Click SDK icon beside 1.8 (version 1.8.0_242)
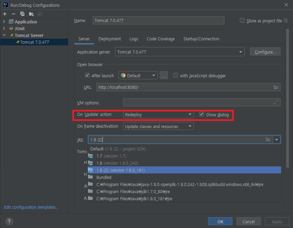Image resolution: width=293 pixels, height=228 pixels. point(91,163)
